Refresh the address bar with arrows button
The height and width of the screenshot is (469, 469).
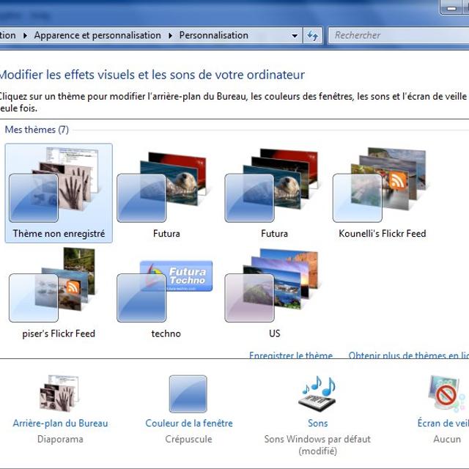(313, 36)
